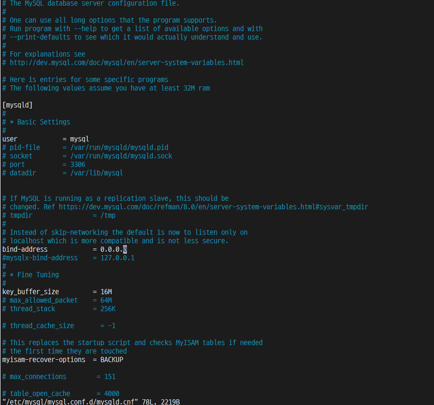Click the '# tmpdir' key name
The height and width of the screenshot is (405, 434).
(17, 215)
